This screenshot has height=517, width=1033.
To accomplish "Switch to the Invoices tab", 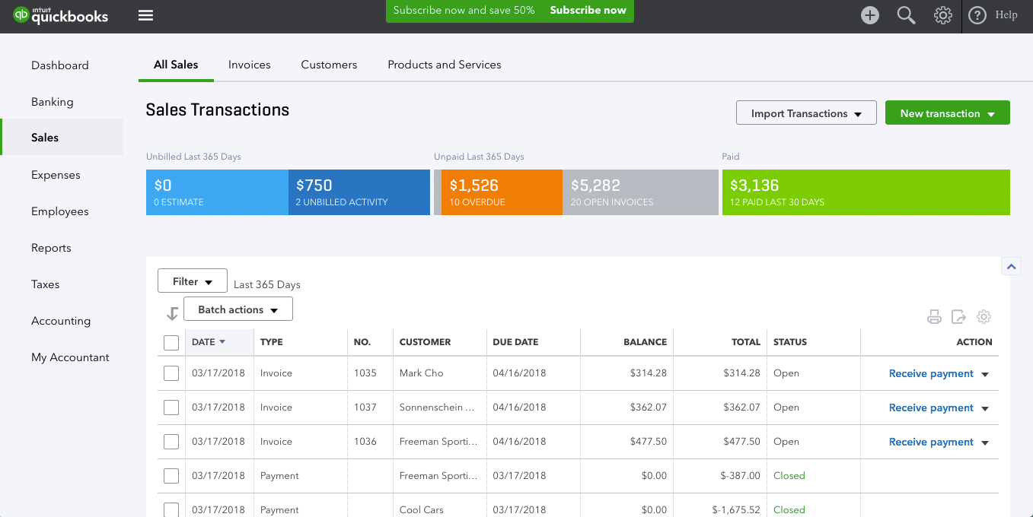I will (249, 65).
